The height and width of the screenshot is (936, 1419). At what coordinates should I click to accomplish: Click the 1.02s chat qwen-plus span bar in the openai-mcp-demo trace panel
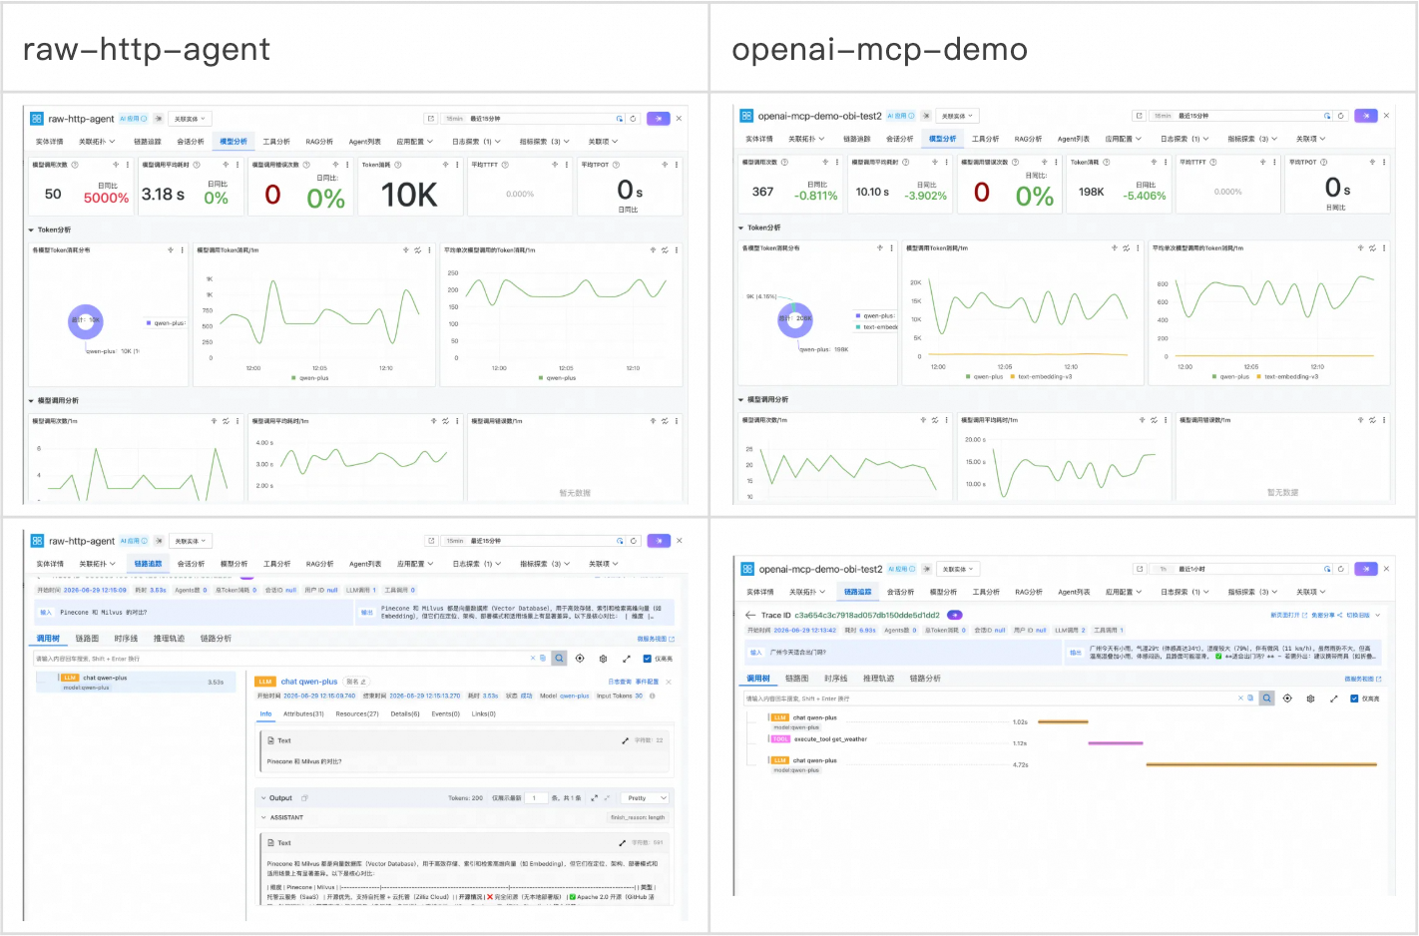pyautogui.click(x=1063, y=721)
